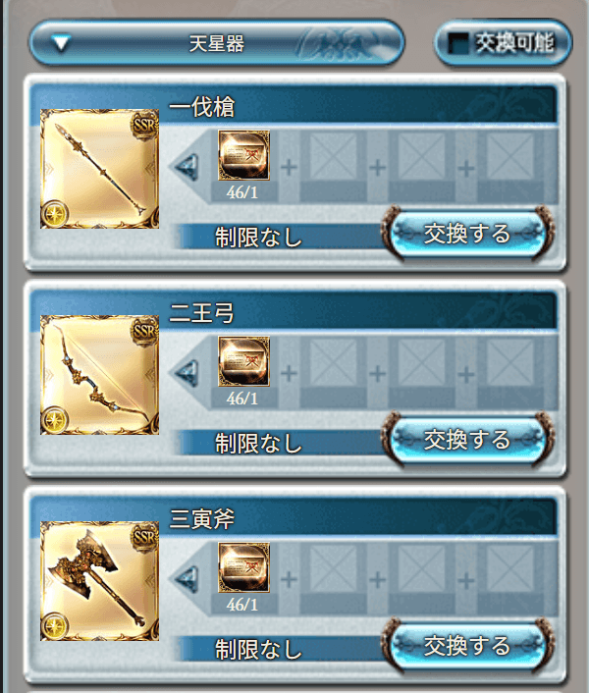Click the crystal arrow icon in 一伐槍 row
This screenshot has width=589, height=693.
click(x=187, y=167)
